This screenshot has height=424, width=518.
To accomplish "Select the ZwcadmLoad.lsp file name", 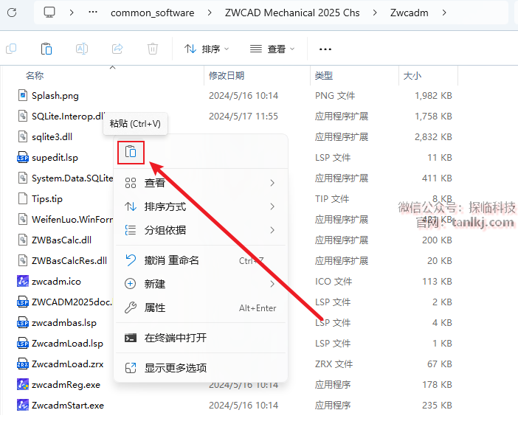I will coord(67,344).
